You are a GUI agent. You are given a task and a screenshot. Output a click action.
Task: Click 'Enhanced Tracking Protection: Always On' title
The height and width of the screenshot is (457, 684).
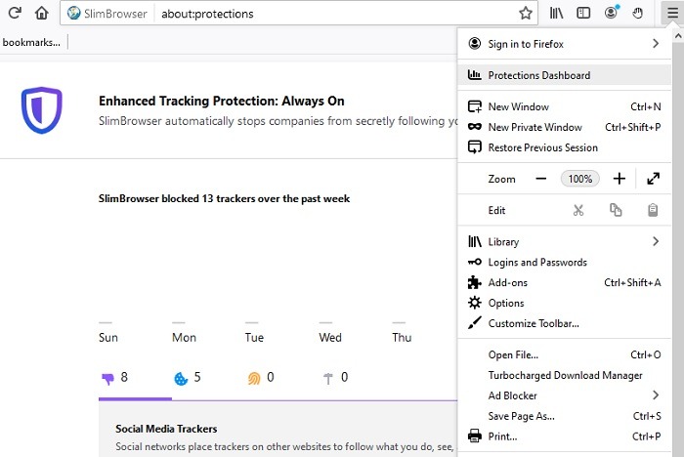pos(221,102)
